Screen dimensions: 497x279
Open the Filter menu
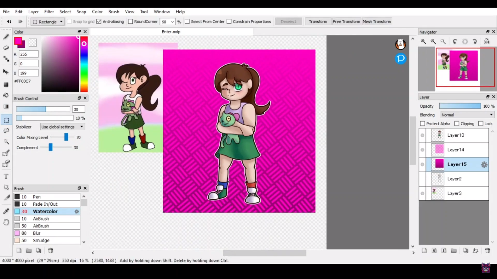click(49, 12)
